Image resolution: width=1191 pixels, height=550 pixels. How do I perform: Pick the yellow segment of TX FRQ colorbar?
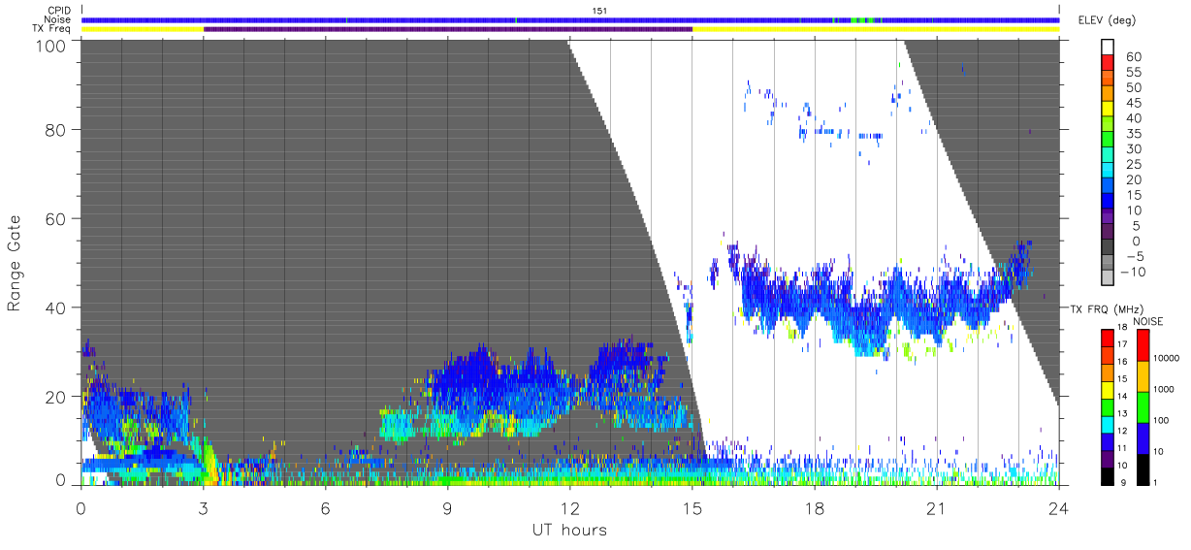pos(1106,389)
